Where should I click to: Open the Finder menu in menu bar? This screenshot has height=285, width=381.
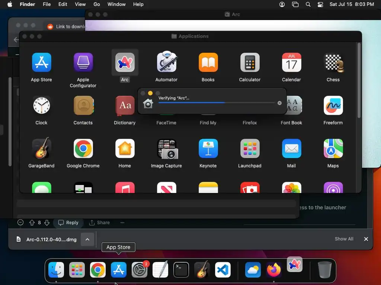click(x=28, y=4)
